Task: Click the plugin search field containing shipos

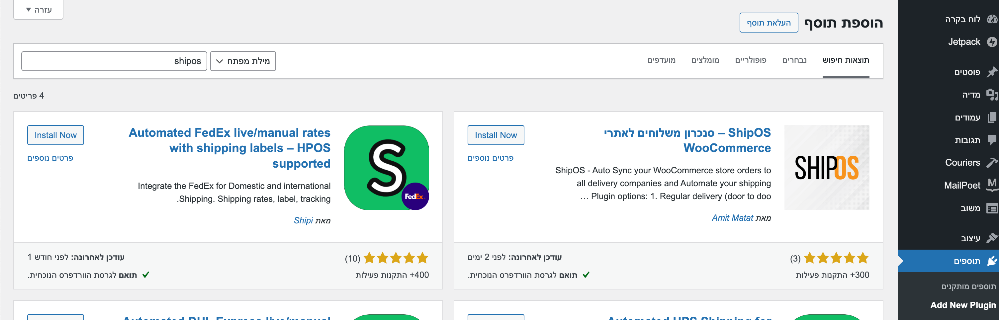Action: [114, 61]
